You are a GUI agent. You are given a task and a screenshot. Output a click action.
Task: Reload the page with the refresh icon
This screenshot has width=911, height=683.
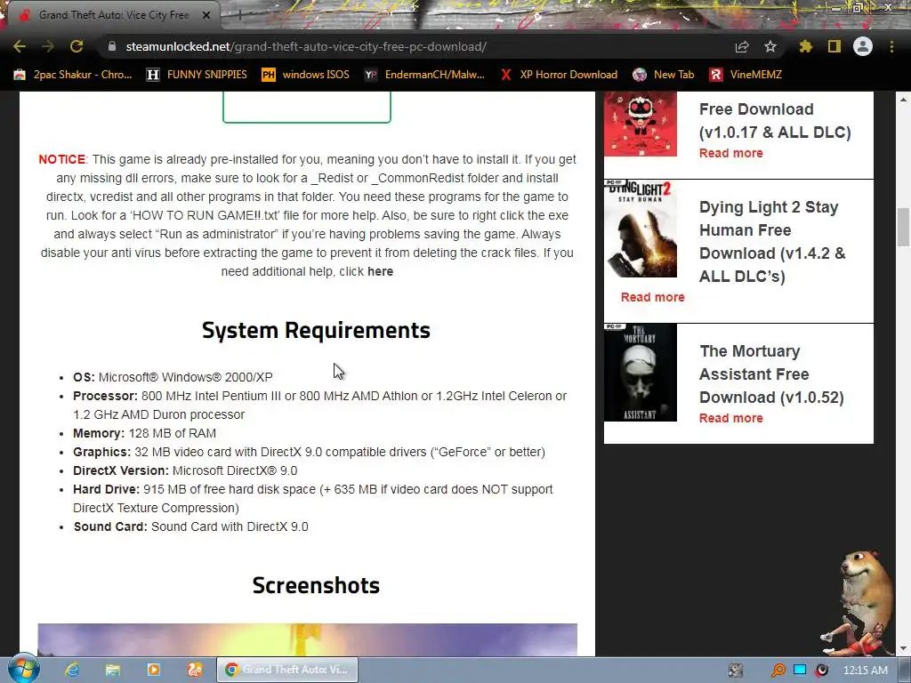(x=77, y=46)
